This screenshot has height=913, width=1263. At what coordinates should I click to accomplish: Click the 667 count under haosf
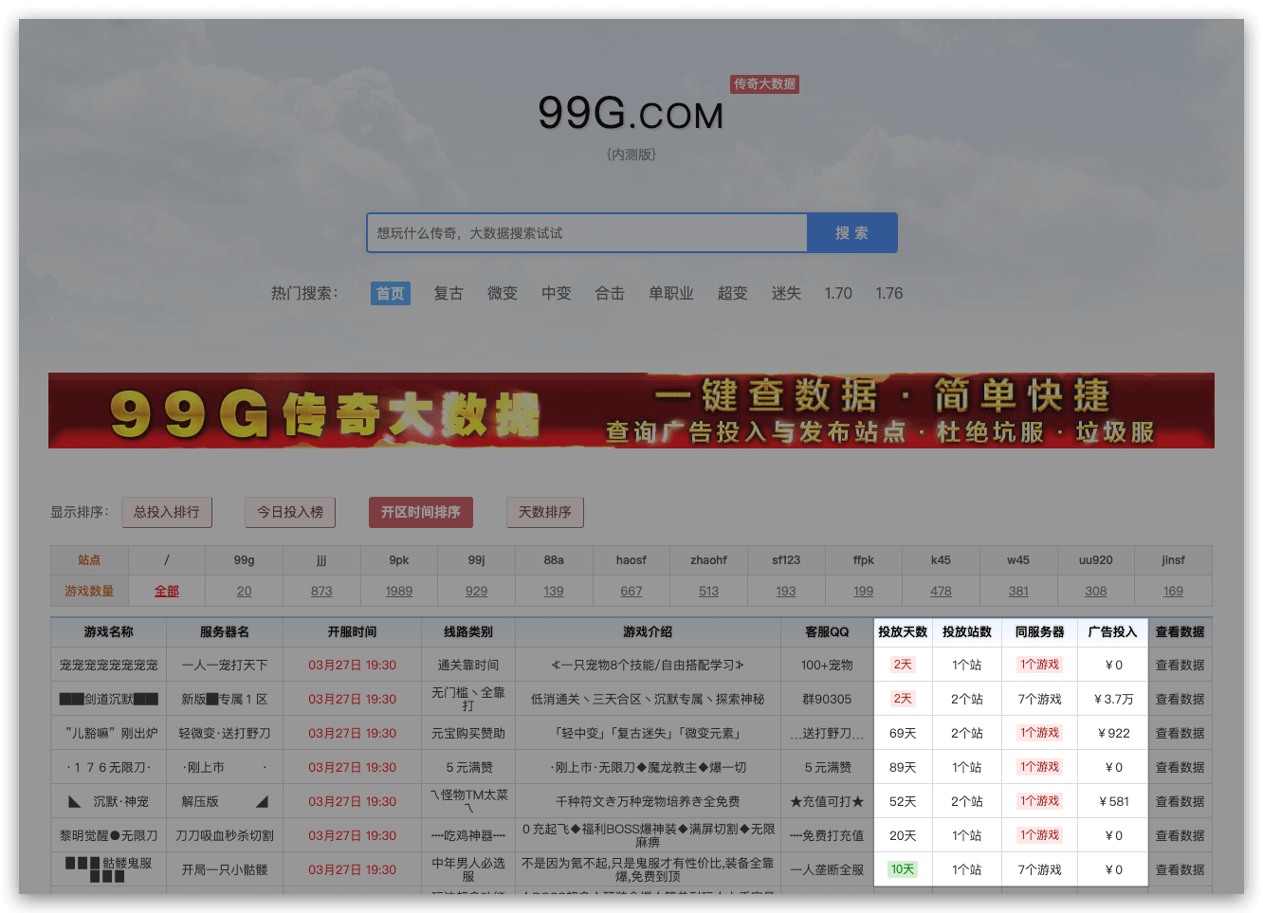coord(631,591)
